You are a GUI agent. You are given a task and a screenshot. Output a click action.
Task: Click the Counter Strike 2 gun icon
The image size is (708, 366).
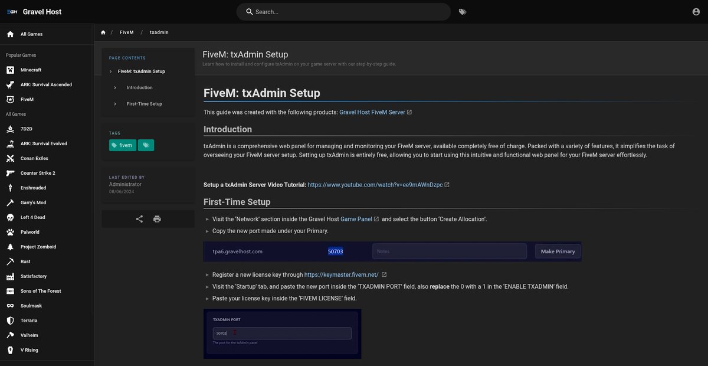pos(10,173)
